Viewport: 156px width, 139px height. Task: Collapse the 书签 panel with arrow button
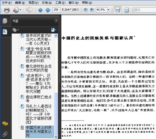[56, 21]
